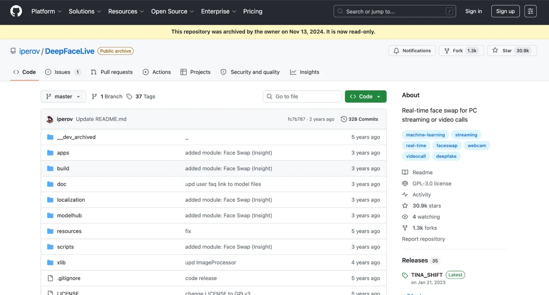Click the Activity pulse icon
The width and height of the screenshot is (549, 295).
[405, 194]
